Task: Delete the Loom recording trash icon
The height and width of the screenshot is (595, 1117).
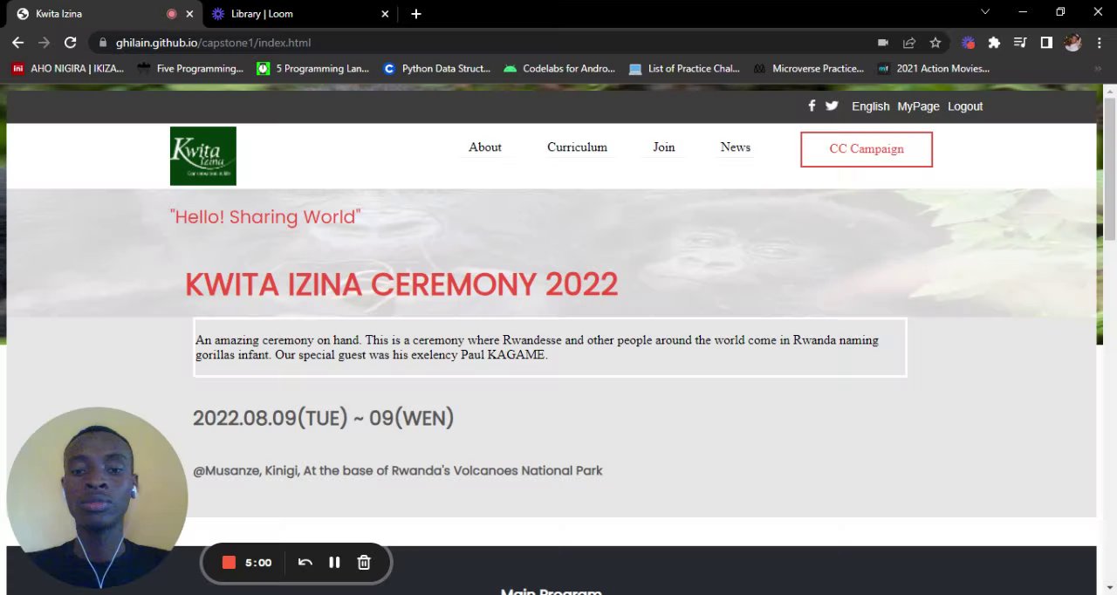Action: (x=364, y=563)
